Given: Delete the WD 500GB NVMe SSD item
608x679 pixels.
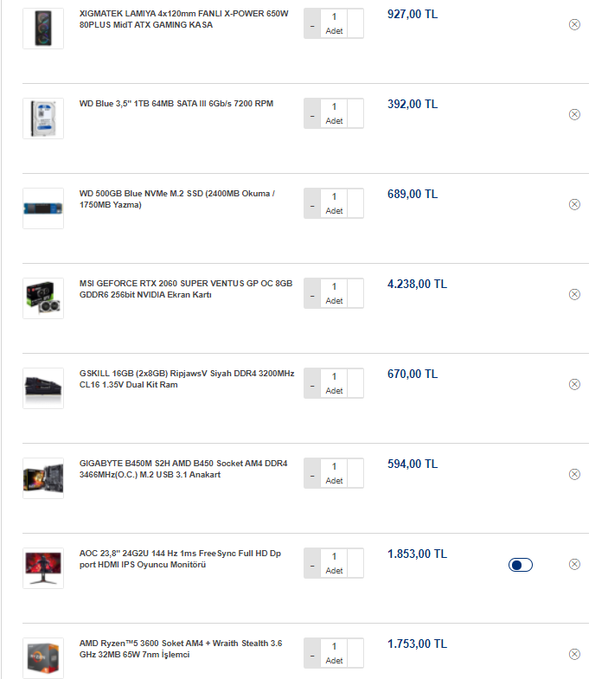Looking at the screenshot, I should pyautogui.click(x=574, y=204).
